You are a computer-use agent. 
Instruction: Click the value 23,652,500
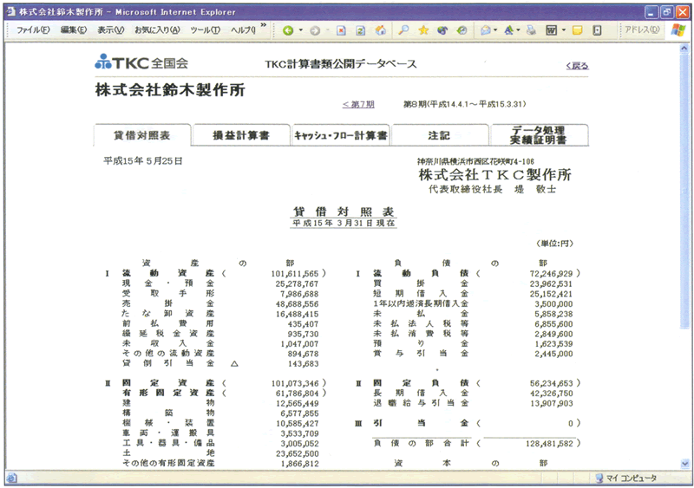[297, 453]
